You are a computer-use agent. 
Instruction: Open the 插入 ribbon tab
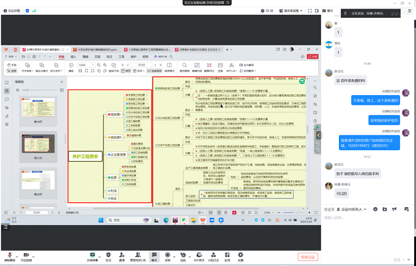click(x=73, y=56)
